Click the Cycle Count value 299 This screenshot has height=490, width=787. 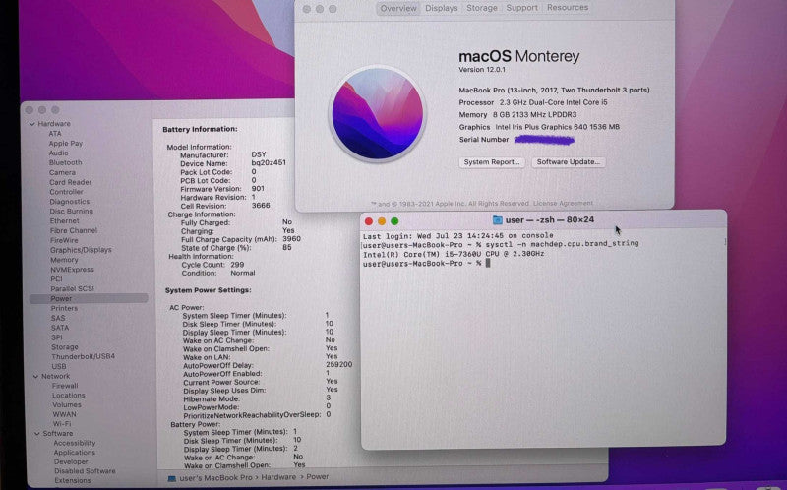pos(237,265)
